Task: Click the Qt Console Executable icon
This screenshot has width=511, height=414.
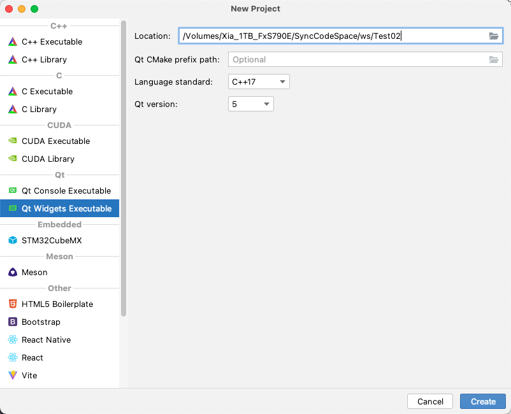Action: 13,190
